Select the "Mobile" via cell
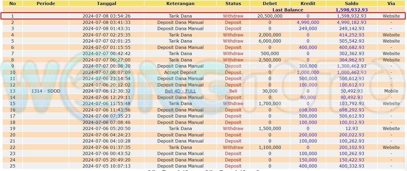Viewport: 407px width, 171px height. [391, 91]
